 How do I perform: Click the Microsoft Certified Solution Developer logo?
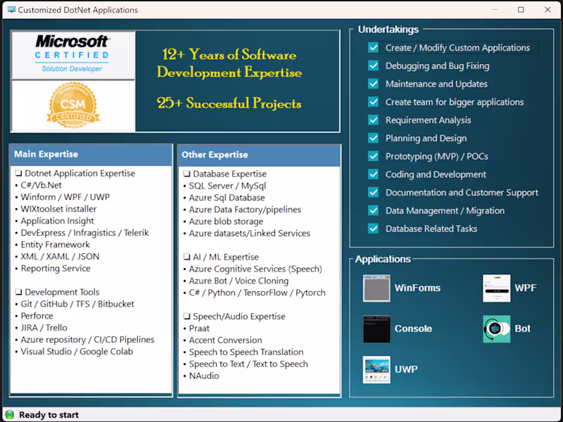73,55
